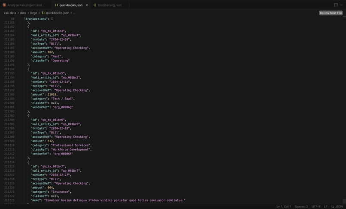The height and width of the screenshot is (209, 346).
Task: Change line endings via LF entry
Action: (325, 206)
